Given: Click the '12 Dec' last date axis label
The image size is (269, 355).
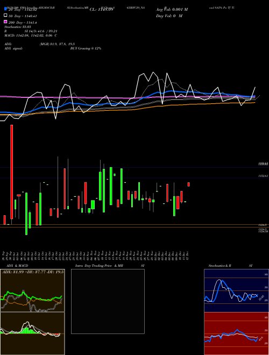Looking at the screenshot, I should (x=188, y=255).
